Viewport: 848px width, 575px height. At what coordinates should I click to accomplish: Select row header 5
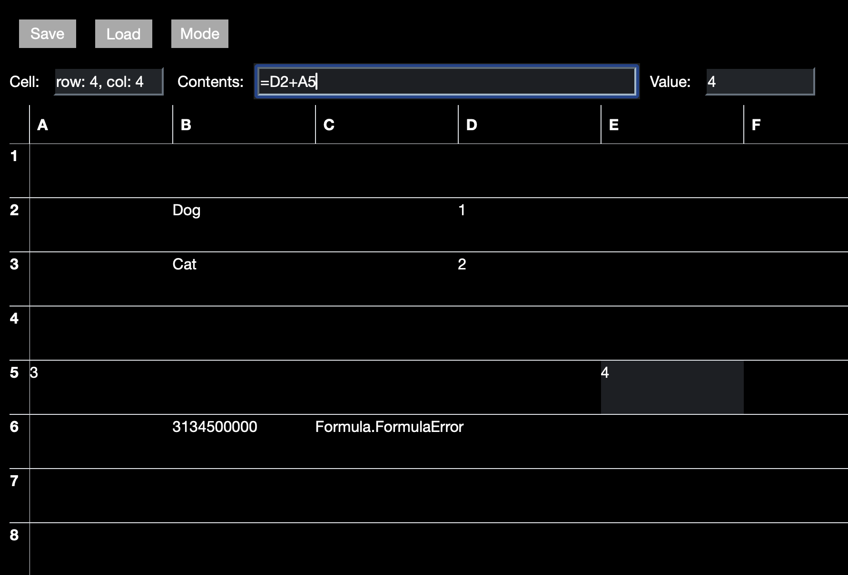[14, 373]
